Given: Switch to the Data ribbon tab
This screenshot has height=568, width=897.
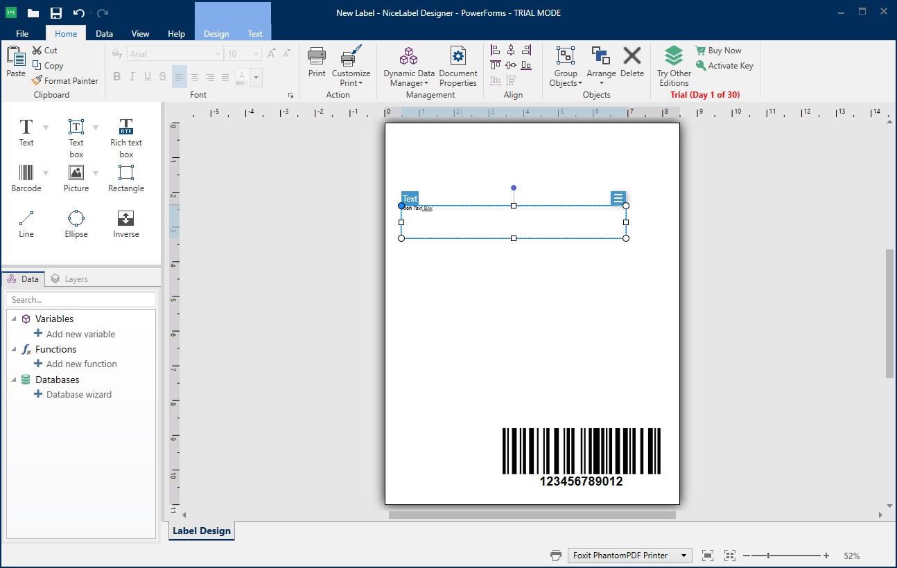Looking at the screenshot, I should coord(105,33).
